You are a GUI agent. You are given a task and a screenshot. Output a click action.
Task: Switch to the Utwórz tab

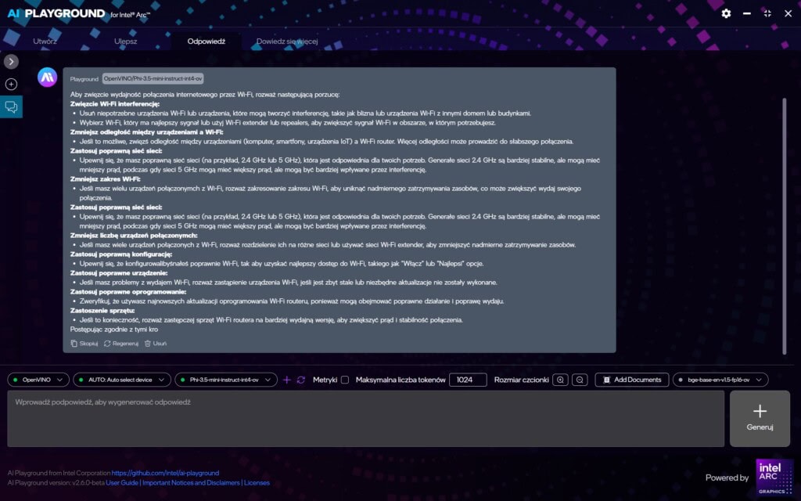coord(45,41)
